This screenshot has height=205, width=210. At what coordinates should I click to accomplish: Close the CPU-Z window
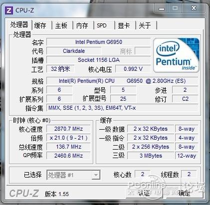194,8
